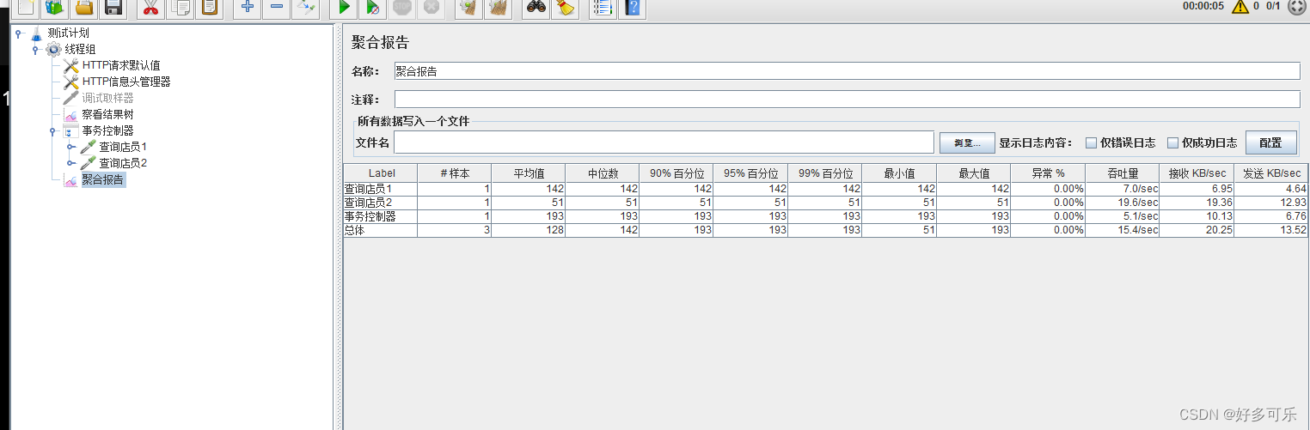Click the Toggle enable/disable toolbar icon
The width and height of the screenshot is (1310, 430).
pyautogui.click(x=306, y=9)
